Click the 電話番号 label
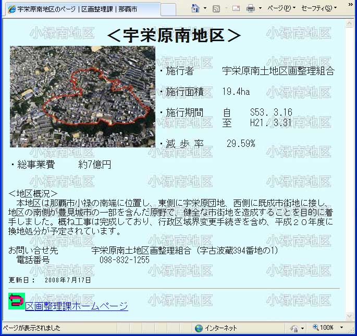The width and height of the screenshot is (357, 336). [33, 260]
